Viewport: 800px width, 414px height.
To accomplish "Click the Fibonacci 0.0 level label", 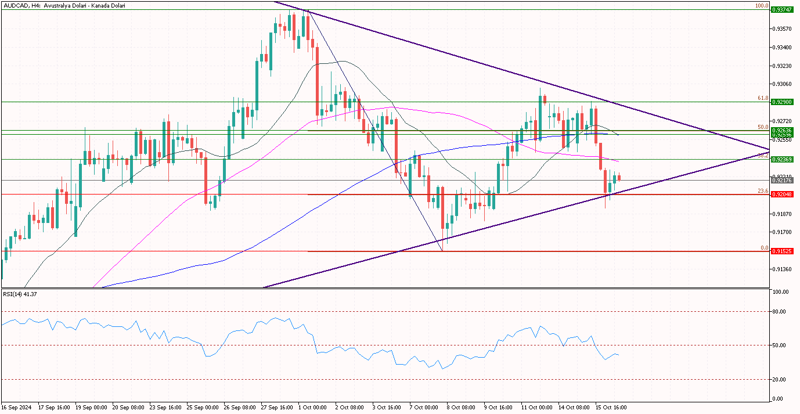I will tap(765, 248).
